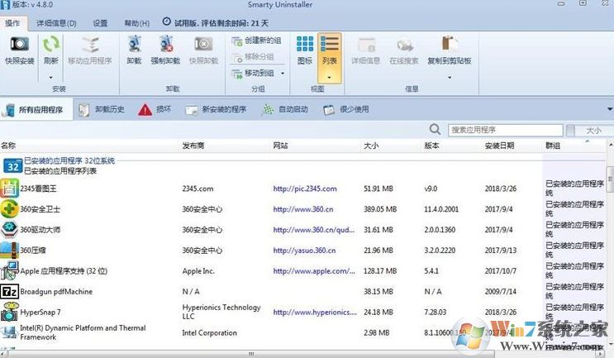The image size is (614, 358).
Task: Select the 360安全卫士 program icon
Action: (x=9, y=209)
